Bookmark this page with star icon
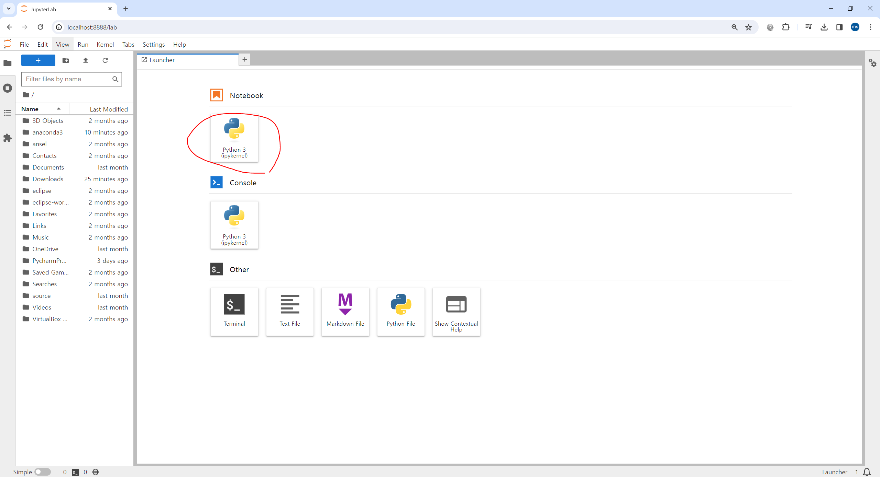 click(x=748, y=27)
